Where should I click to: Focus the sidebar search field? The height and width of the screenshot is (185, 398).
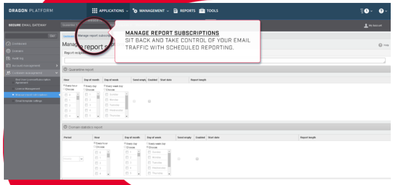point(26,36)
